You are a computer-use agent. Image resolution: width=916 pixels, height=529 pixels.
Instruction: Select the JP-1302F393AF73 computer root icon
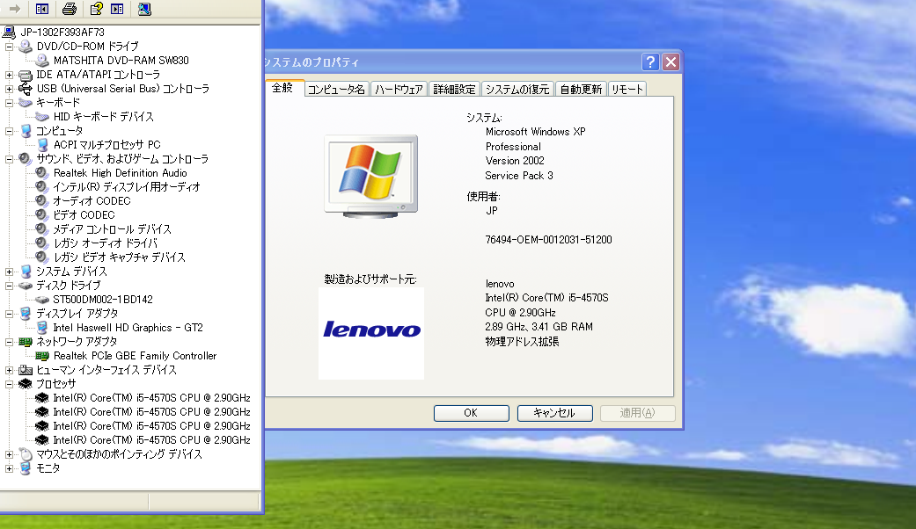pyautogui.click(x=10, y=33)
